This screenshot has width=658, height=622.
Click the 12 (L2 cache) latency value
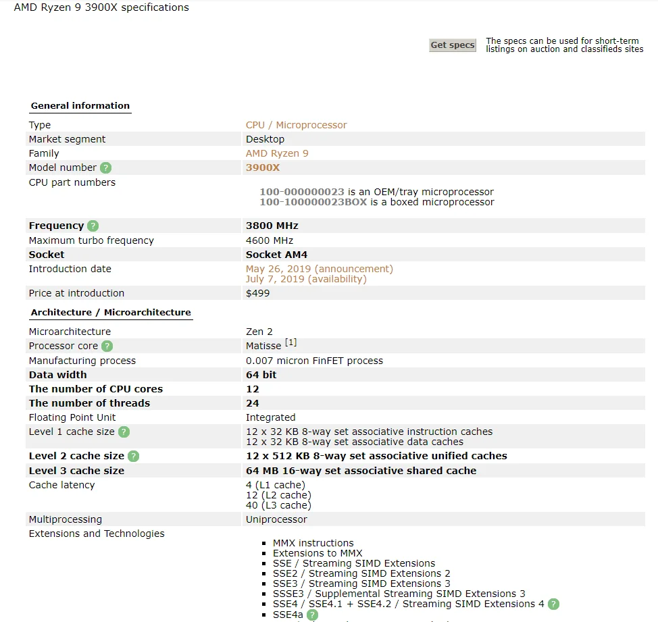pyautogui.click(x=278, y=495)
